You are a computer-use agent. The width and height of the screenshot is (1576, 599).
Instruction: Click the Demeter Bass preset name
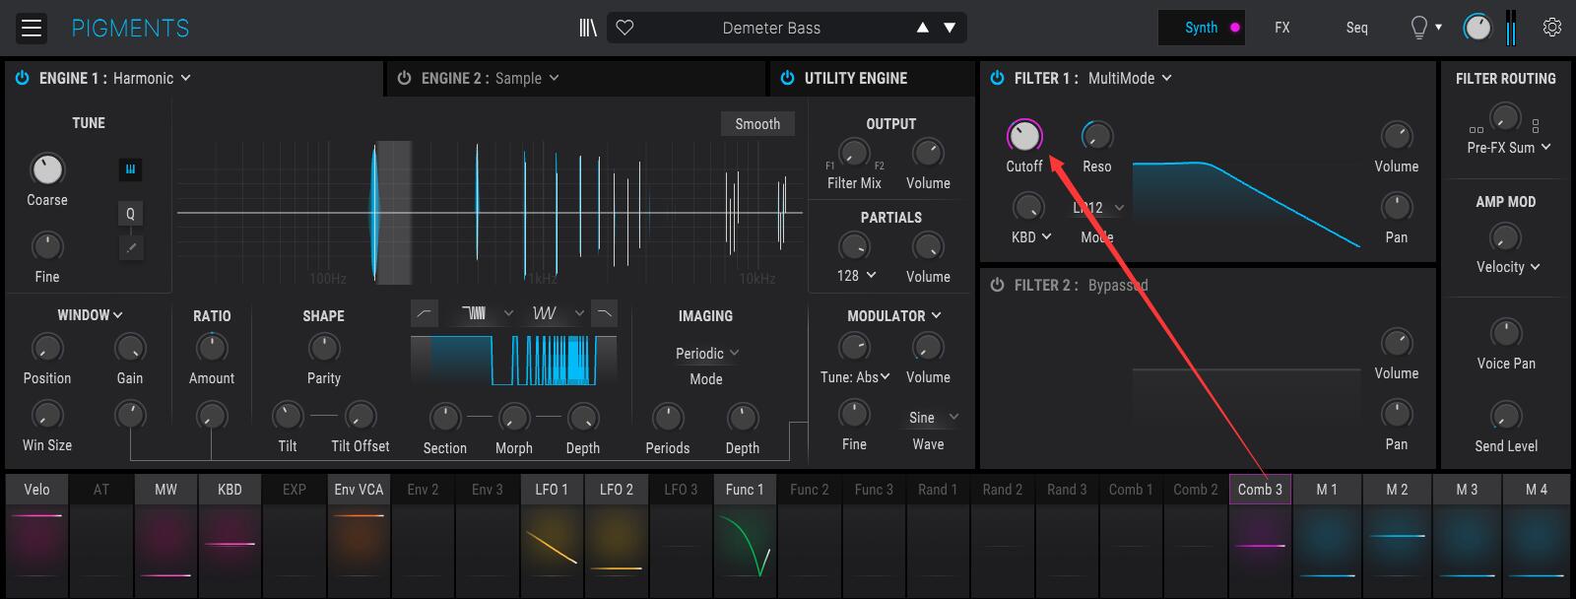tap(771, 28)
